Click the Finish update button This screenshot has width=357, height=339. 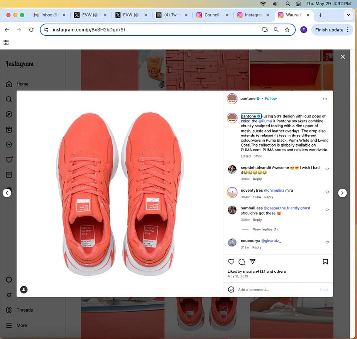[x=329, y=30]
